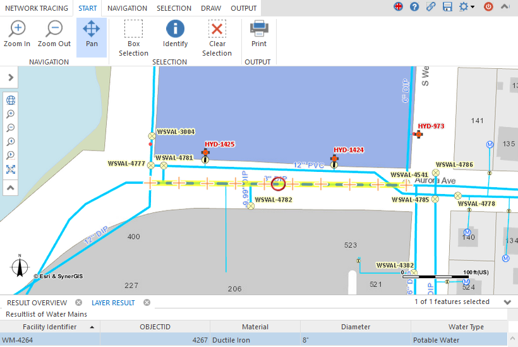Toggle the Pan tool
518x347 pixels.
pos(92,35)
